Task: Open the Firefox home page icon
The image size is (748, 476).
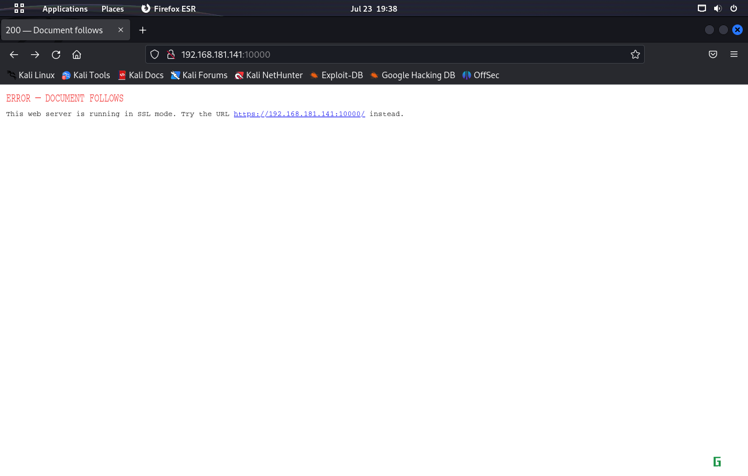Action: click(x=76, y=54)
